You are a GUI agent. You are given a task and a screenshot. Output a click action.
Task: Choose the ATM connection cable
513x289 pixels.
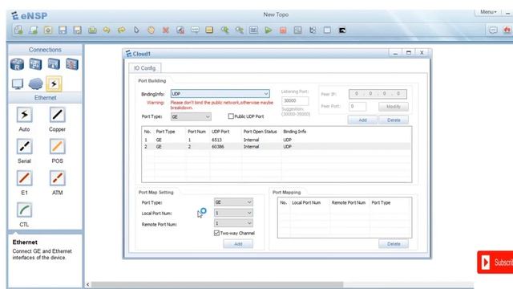(57, 178)
